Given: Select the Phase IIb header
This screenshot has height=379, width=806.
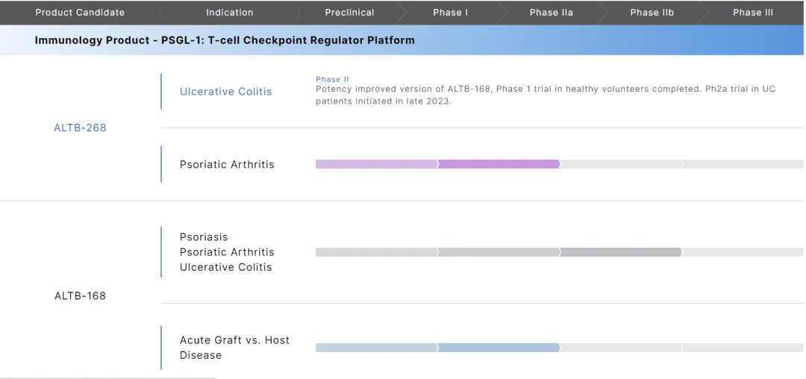Looking at the screenshot, I should 652,13.
